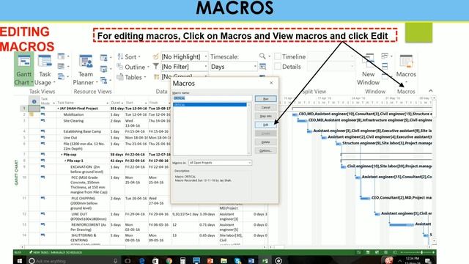The image size is (469, 264).
Task: Click the Arrange All icon
Action: point(385,66)
